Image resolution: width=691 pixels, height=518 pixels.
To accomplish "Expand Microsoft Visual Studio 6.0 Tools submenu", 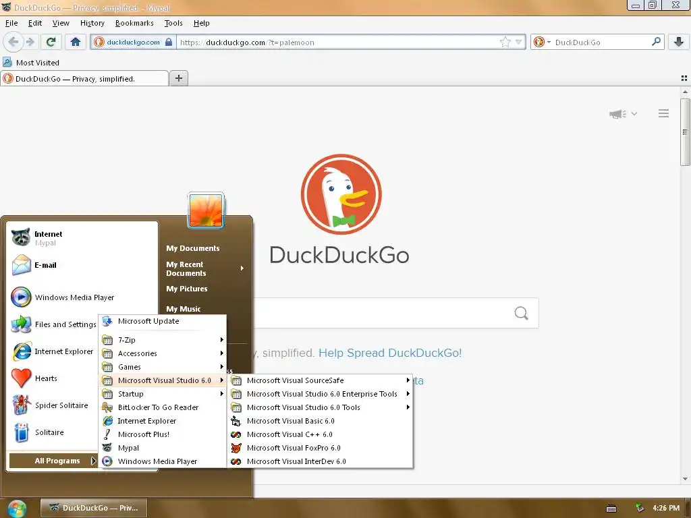I will (321, 407).
